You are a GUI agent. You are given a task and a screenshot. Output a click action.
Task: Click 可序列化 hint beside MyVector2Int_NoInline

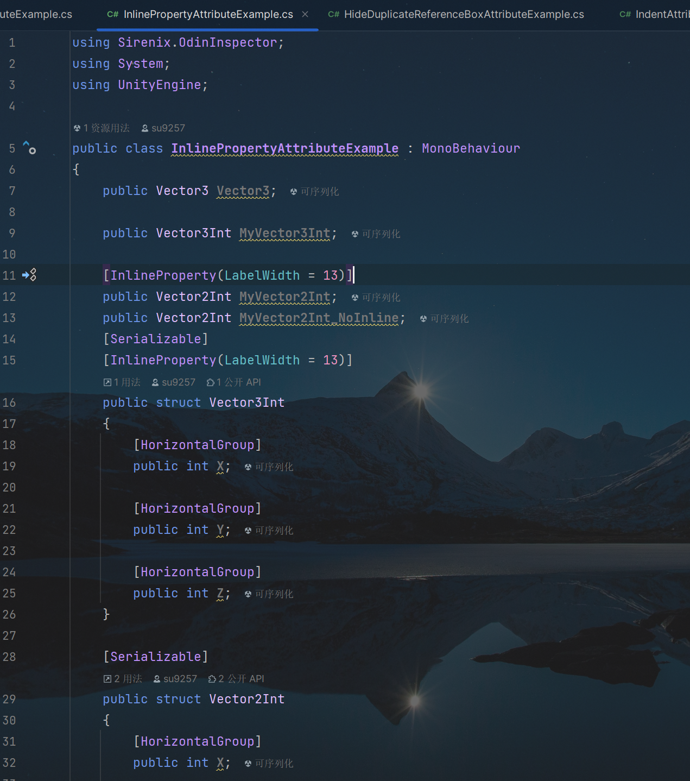(444, 319)
